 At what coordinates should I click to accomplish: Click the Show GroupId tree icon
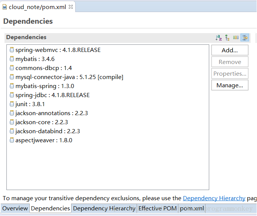coord(227,38)
